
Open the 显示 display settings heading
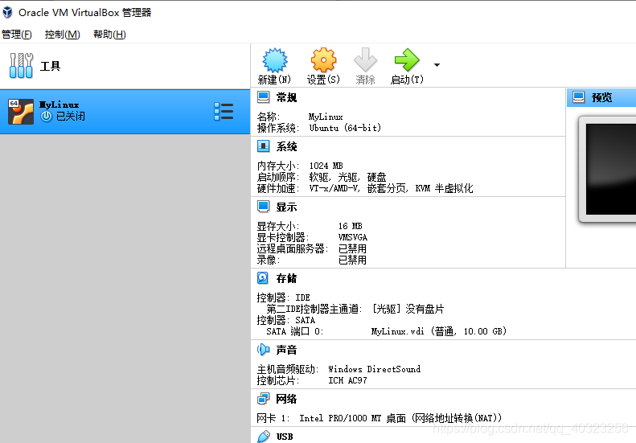point(287,207)
